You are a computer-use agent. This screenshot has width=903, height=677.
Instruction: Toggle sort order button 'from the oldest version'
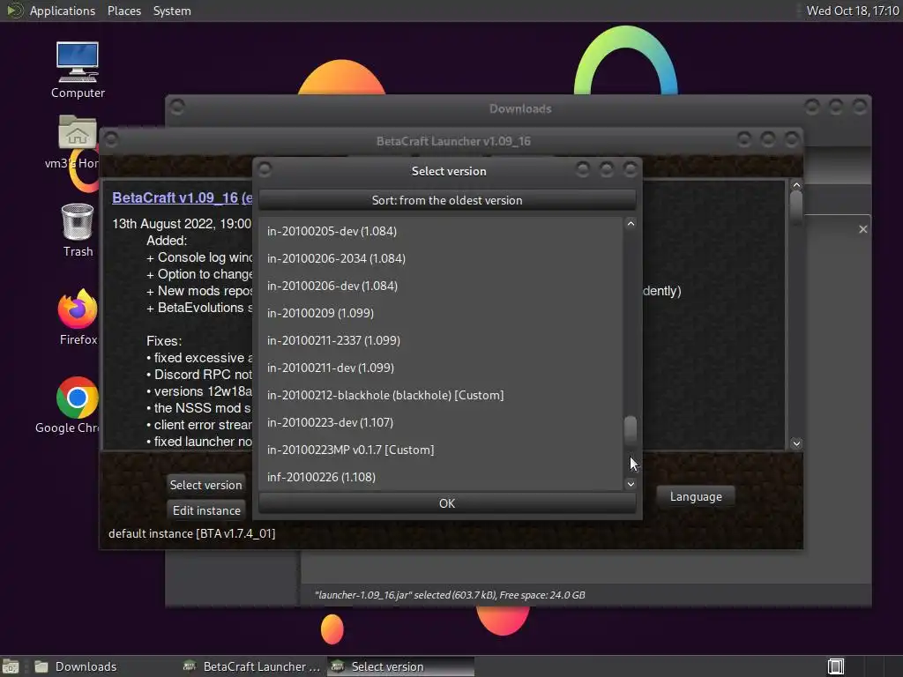447,200
